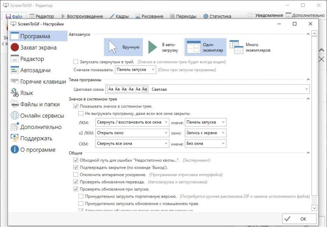Open ЛКМ action dropdown
The height and width of the screenshot is (227, 327).
pyautogui.click(x=132, y=122)
